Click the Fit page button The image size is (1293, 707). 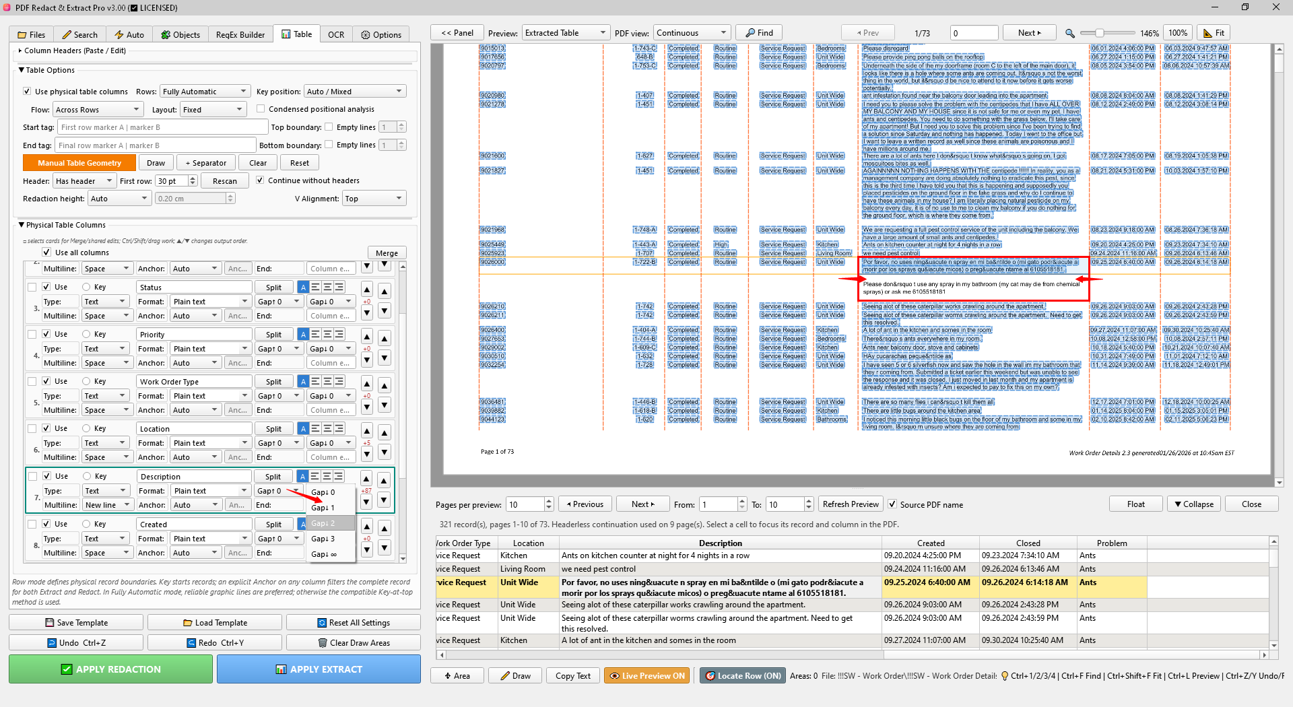1214,33
